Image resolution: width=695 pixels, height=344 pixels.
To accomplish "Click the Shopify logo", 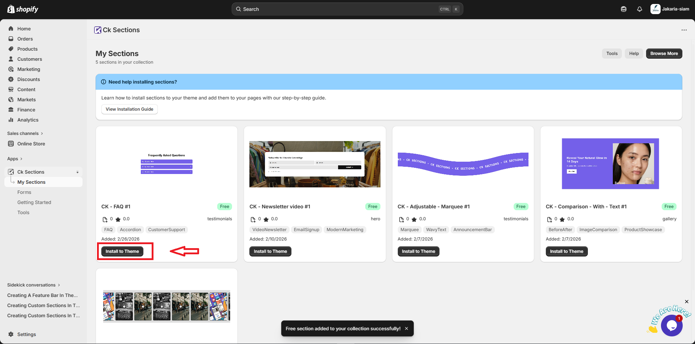I will 23,9.
